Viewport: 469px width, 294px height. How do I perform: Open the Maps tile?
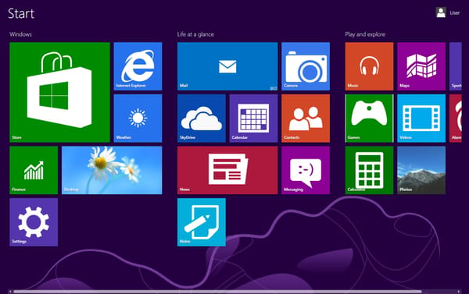coord(421,66)
